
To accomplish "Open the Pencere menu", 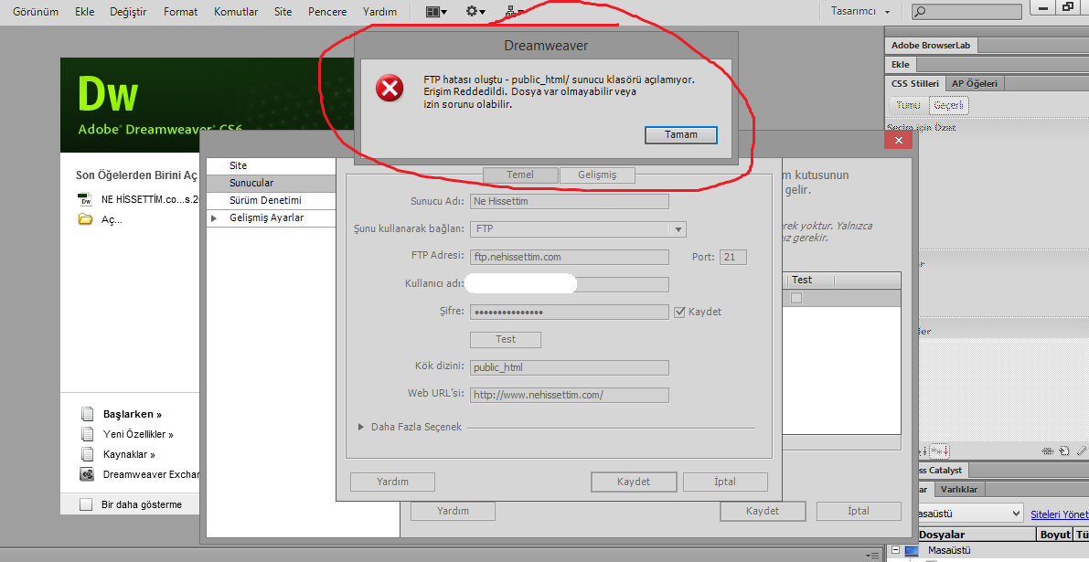I will 327,12.
